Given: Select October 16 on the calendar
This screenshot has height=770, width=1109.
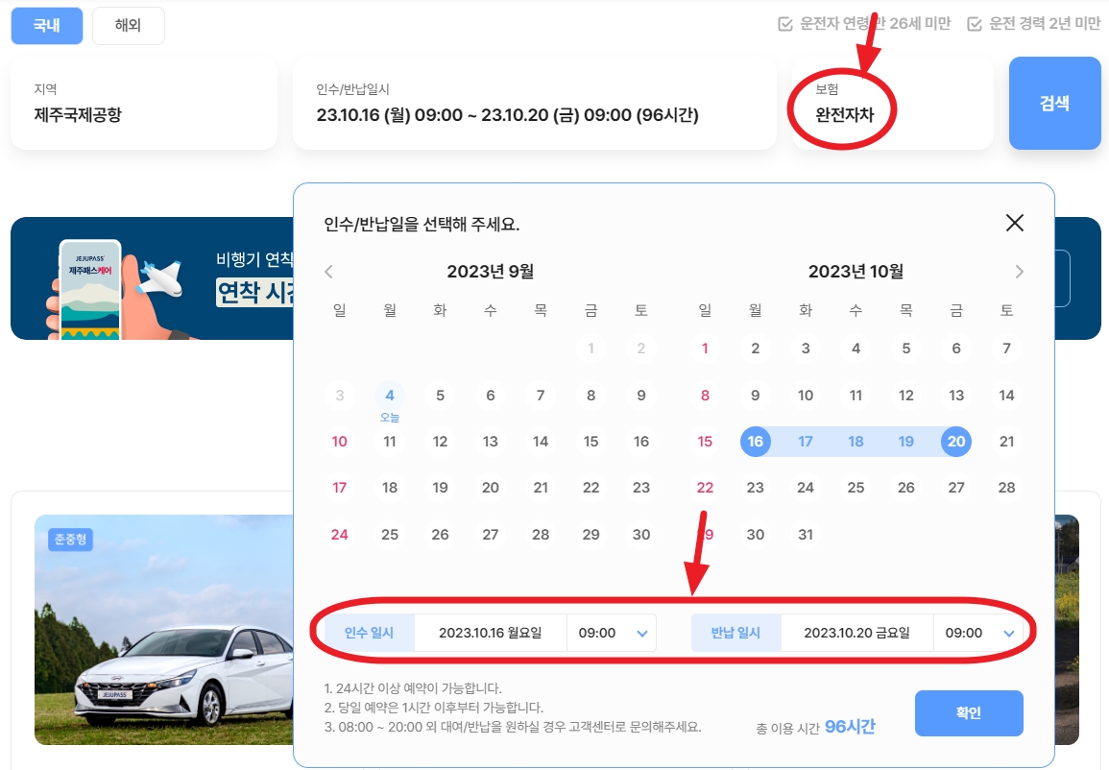Looking at the screenshot, I should pos(756,442).
